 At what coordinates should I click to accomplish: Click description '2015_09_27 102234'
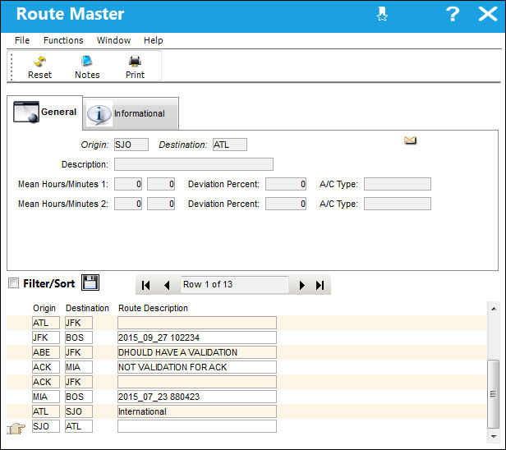coord(197,337)
